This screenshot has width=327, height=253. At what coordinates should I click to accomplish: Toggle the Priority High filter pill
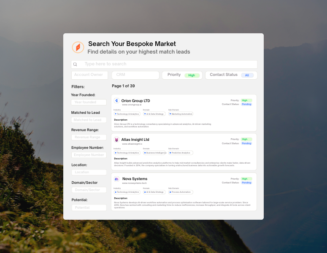tap(192, 75)
